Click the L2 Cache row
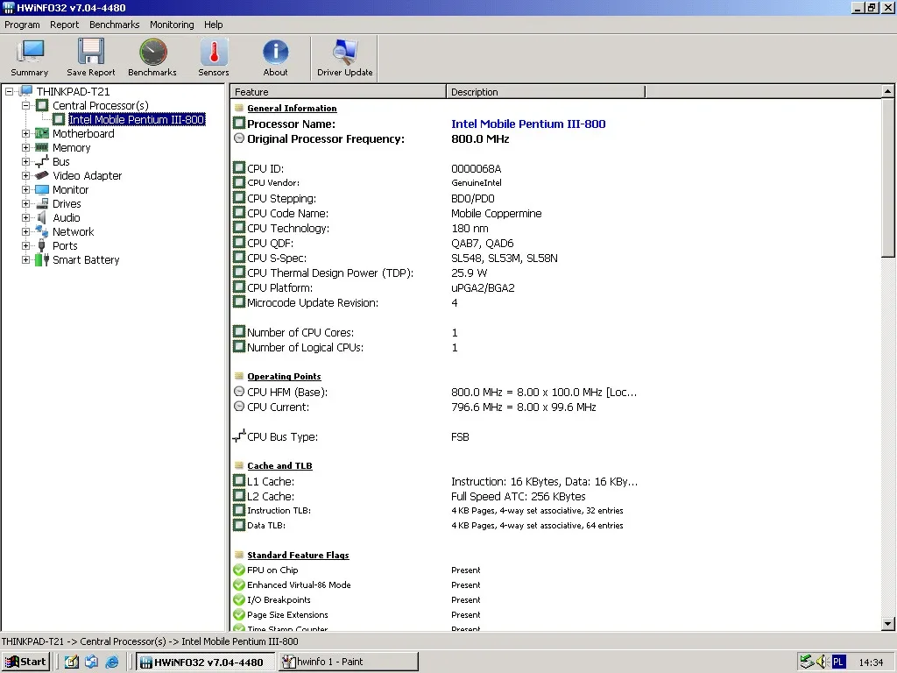 click(436, 496)
